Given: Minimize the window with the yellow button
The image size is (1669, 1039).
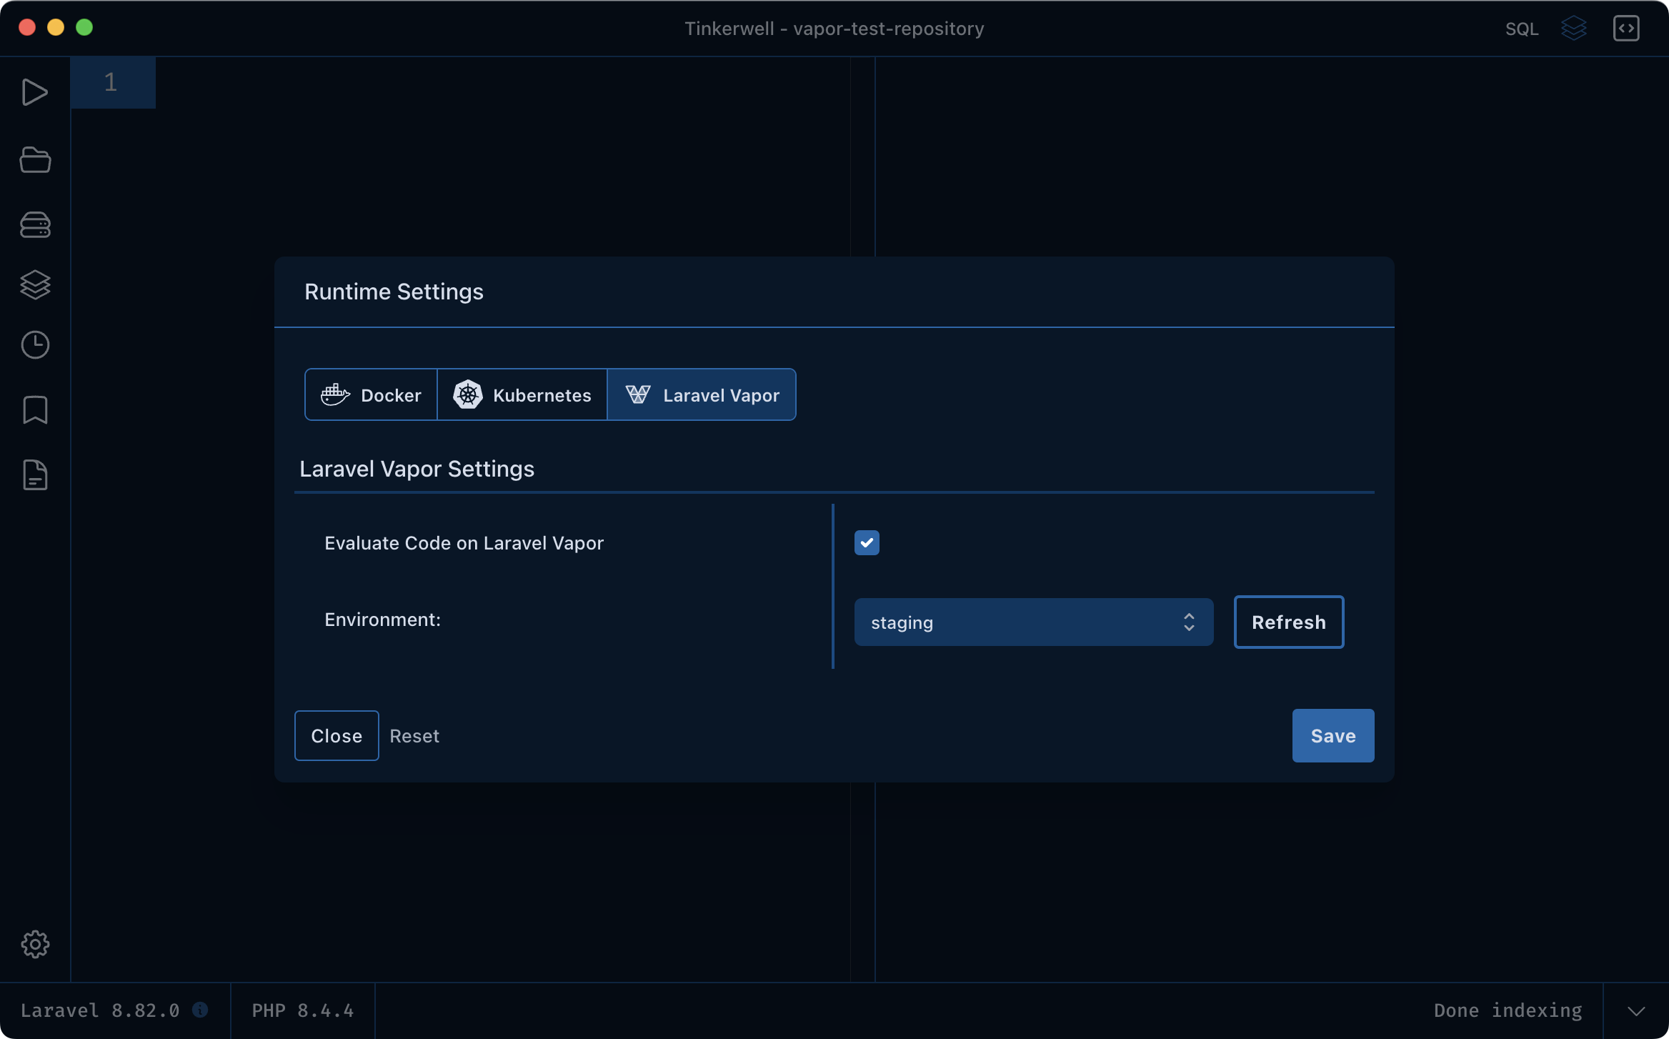Looking at the screenshot, I should coord(56,27).
